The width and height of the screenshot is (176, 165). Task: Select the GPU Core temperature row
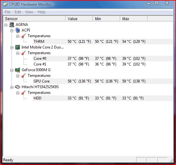(x=103, y=81)
